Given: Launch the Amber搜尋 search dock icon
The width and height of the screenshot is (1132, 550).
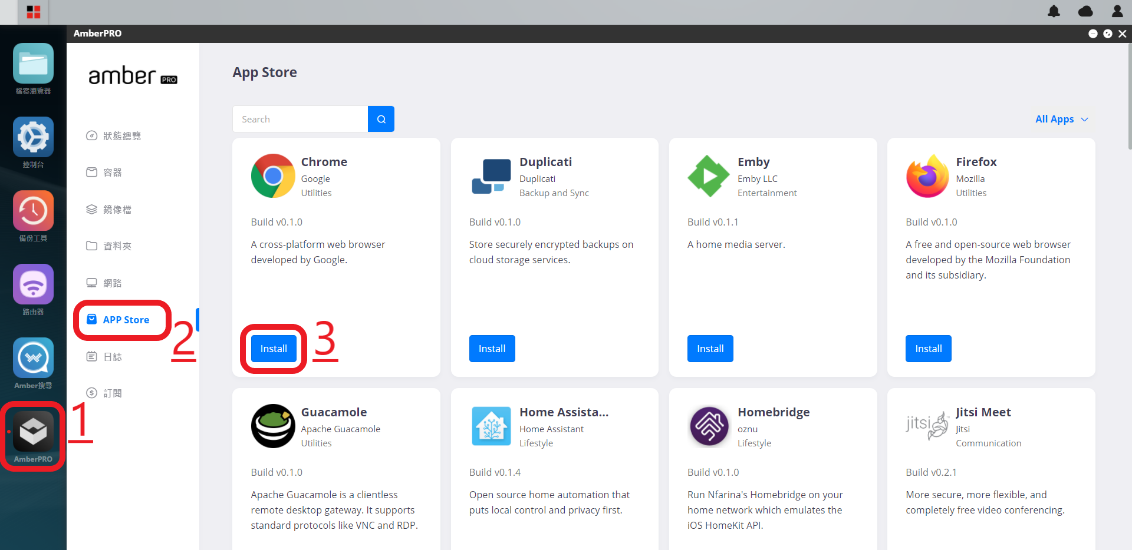Looking at the screenshot, I should (x=33, y=358).
